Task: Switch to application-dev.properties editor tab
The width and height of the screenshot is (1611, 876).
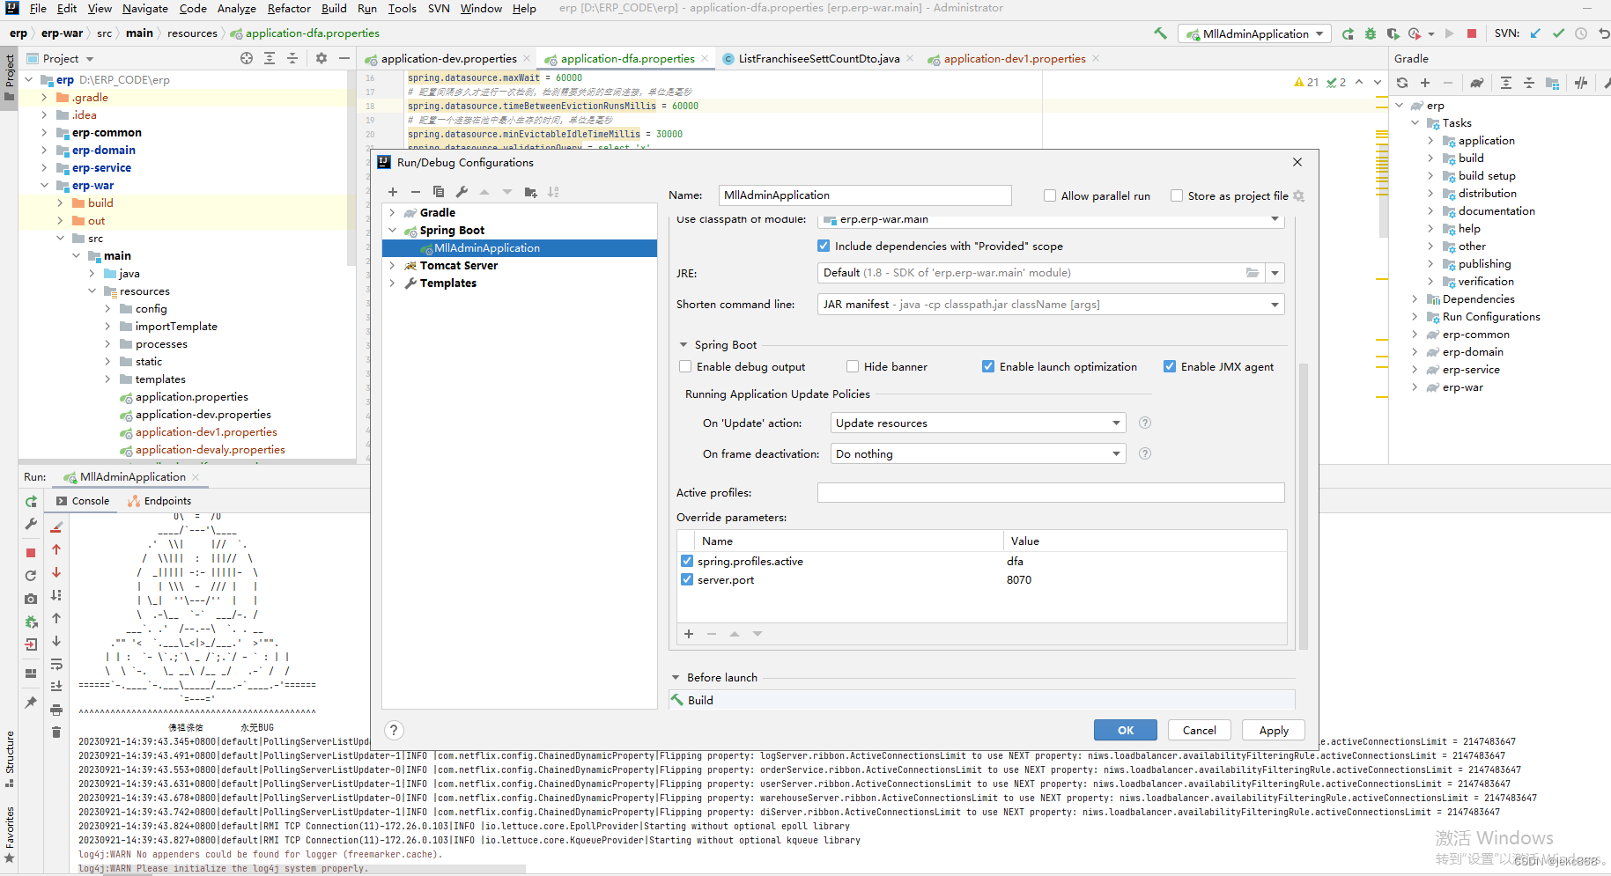Action: click(449, 58)
